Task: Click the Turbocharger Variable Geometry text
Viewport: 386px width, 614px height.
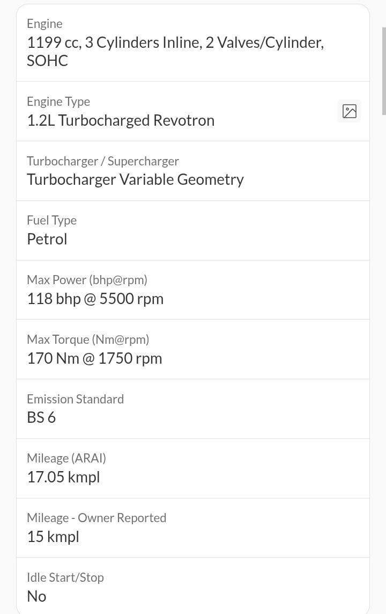Action: point(135,180)
